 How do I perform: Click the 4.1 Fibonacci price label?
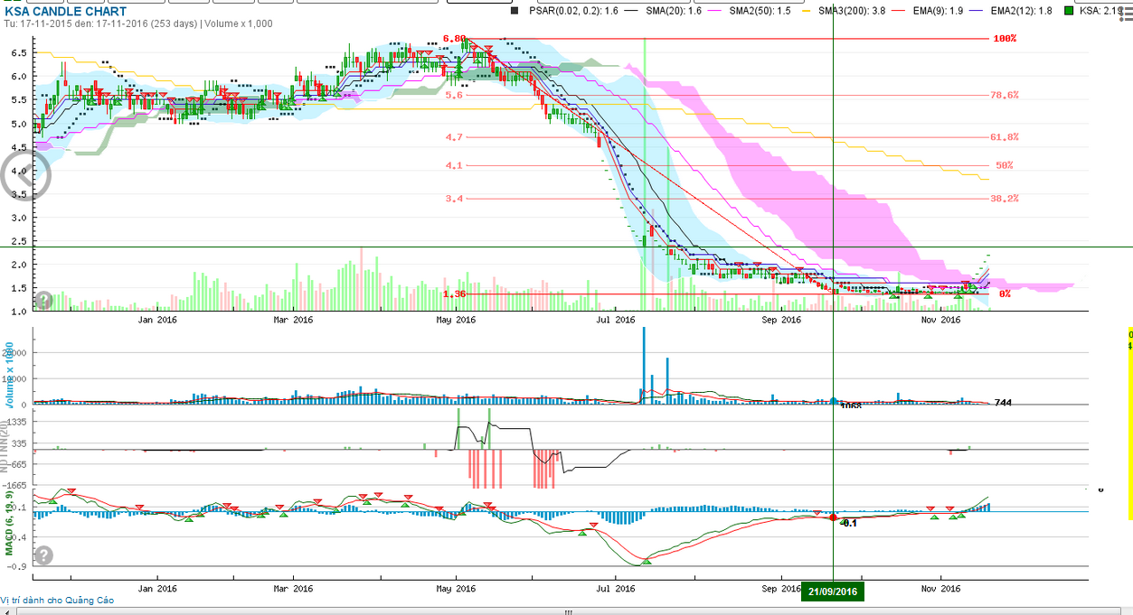[x=455, y=165]
